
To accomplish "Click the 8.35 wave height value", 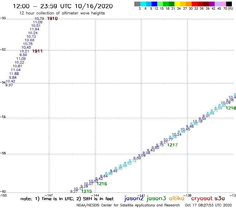I will 118,168.
